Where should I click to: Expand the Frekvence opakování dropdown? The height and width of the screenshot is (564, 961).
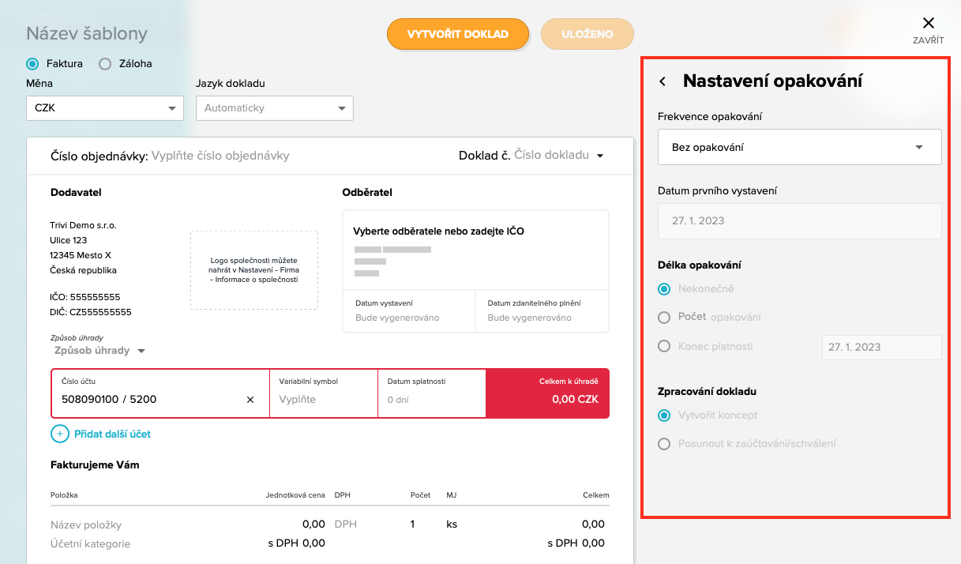(799, 147)
